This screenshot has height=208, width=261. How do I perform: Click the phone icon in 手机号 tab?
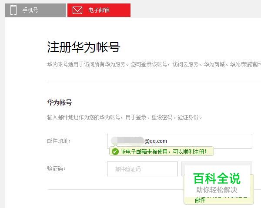pyautogui.click(x=13, y=10)
